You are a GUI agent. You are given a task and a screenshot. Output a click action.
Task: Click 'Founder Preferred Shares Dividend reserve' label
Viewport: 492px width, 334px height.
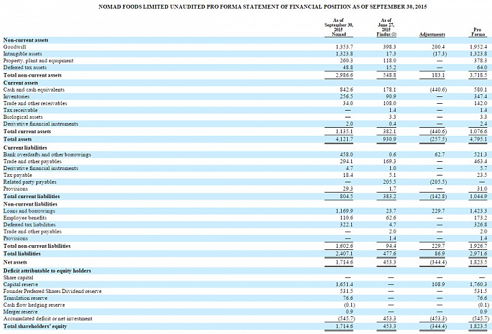(x=53, y=292)
